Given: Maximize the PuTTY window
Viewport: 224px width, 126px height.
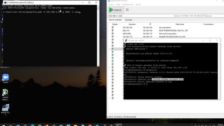Looking at the screenshot, I should click(x=210, y=41).
